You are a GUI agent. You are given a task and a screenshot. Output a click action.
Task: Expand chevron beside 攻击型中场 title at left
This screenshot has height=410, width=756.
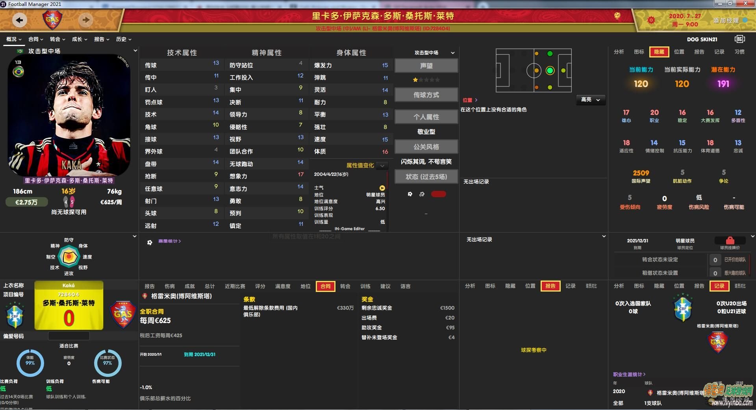click(135, 51)
